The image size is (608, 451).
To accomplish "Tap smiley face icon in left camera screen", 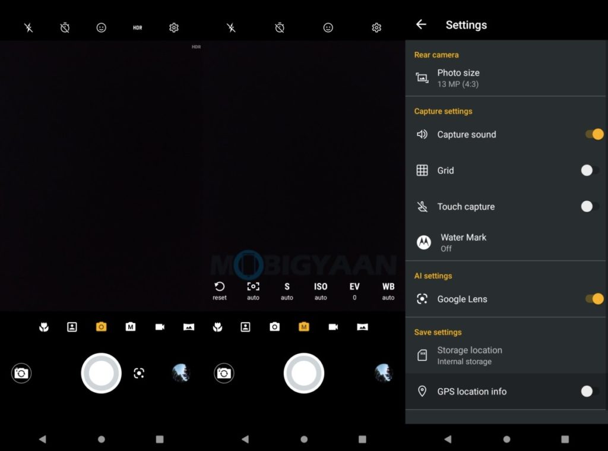I will (101, 27).
